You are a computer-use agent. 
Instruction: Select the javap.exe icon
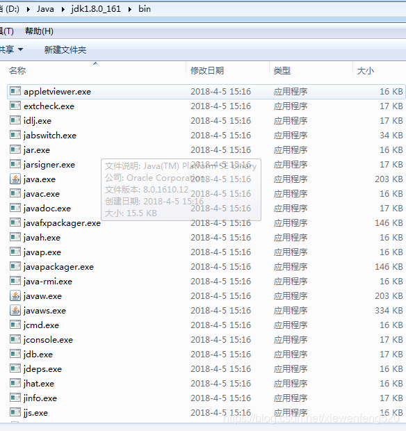point(15,252)
